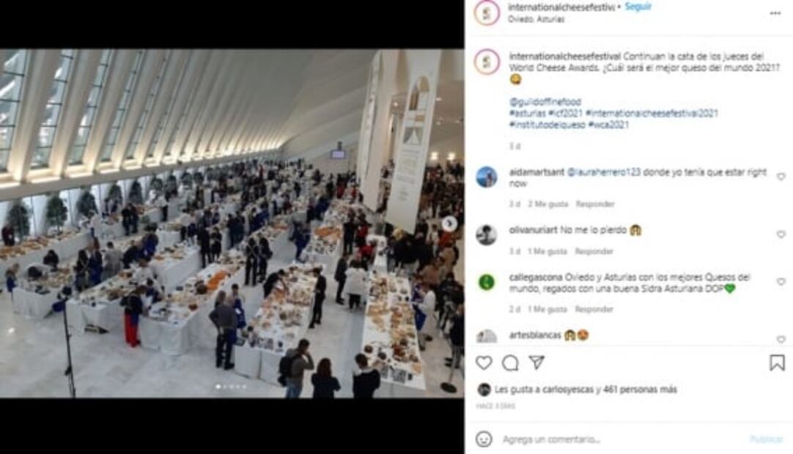793x454 pixels.
Task: Go to next photo with arrow
Action: pos(449,223)
